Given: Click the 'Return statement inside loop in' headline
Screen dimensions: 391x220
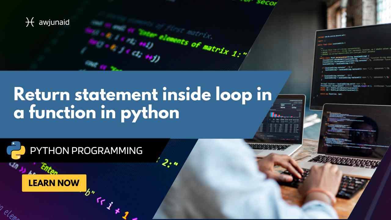Looking at the screenshot, I should [143, 94].
